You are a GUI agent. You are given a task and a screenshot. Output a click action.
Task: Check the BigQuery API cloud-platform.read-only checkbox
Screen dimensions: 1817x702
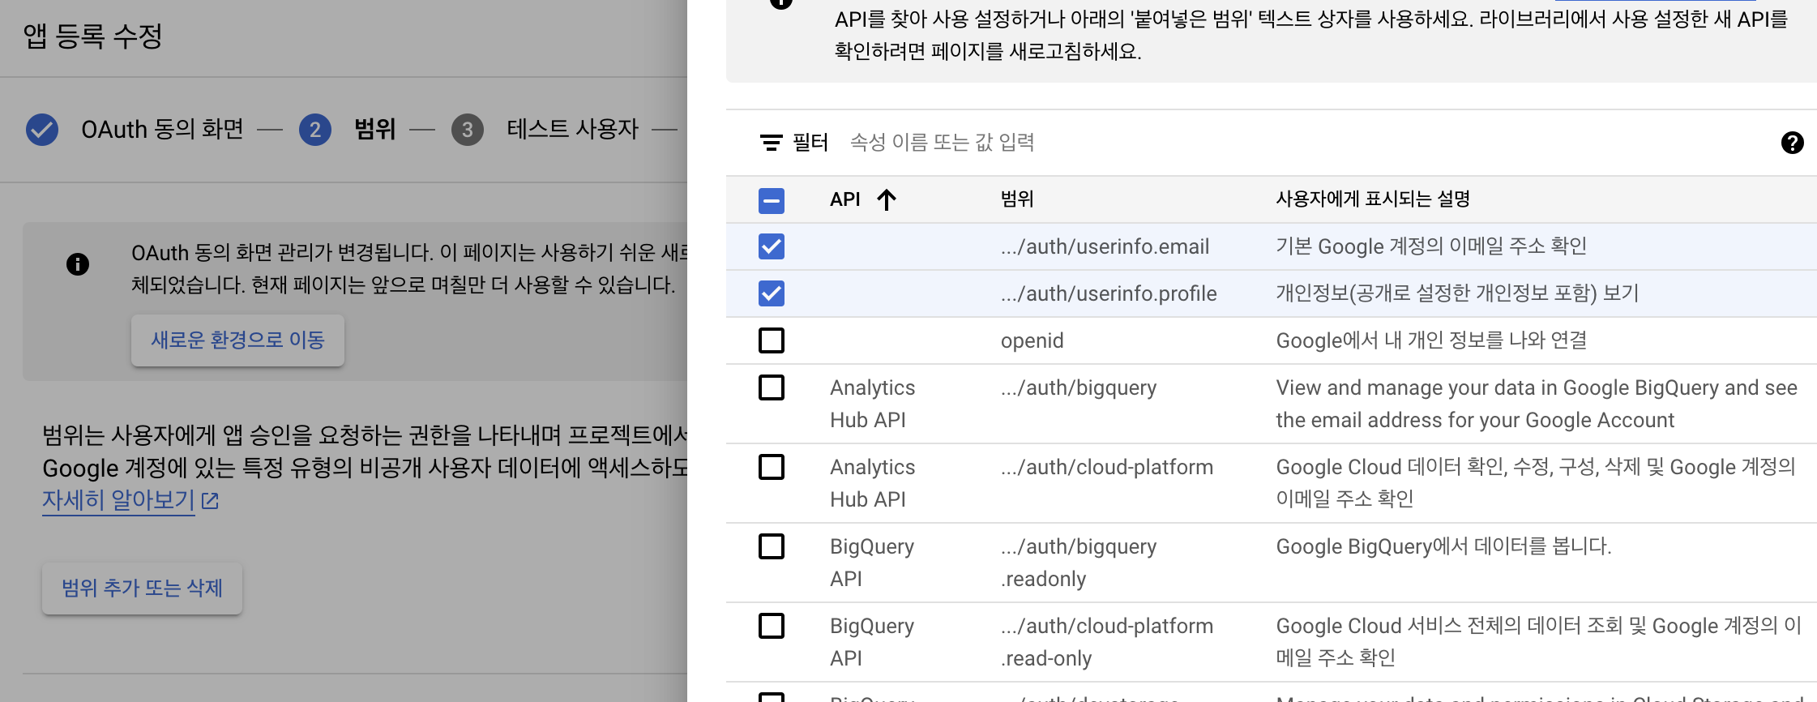pos(772,626)
